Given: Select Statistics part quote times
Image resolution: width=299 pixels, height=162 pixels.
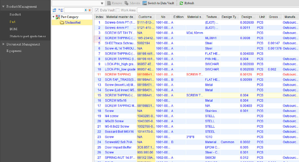Looking at the screenshot, I should pos(28,36).
